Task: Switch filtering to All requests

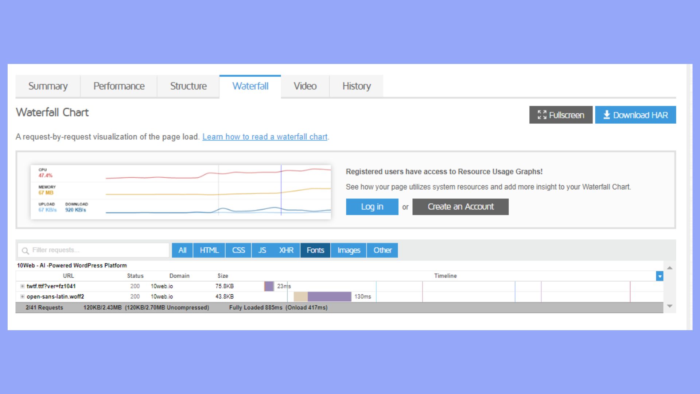Action: pyautogui.click(x=182, y=250)
